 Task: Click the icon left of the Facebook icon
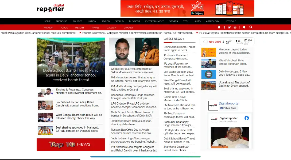pos(219,27)
